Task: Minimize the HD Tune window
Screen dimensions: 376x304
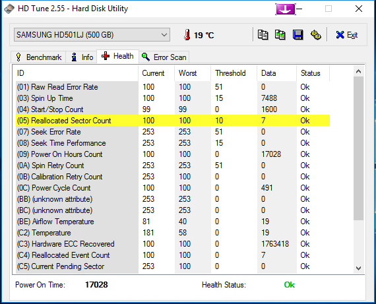Action: click(x=299, y=9)
